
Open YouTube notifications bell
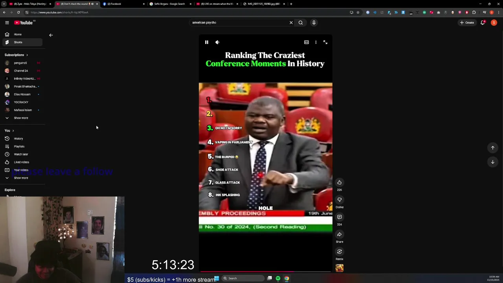[483, 22]
